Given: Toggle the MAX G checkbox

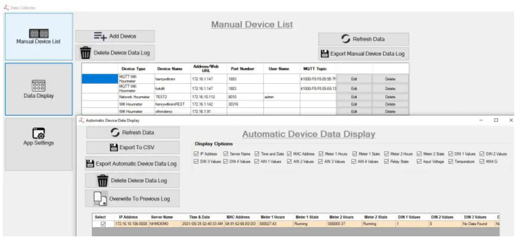Looking at the screenshot, I should (x=482, y=162).
